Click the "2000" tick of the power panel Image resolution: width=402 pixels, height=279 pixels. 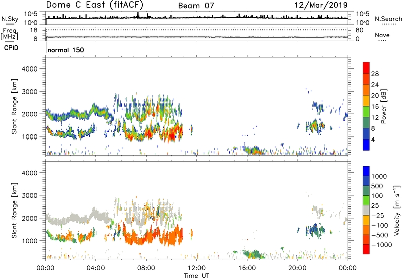(x=30, y=114)
